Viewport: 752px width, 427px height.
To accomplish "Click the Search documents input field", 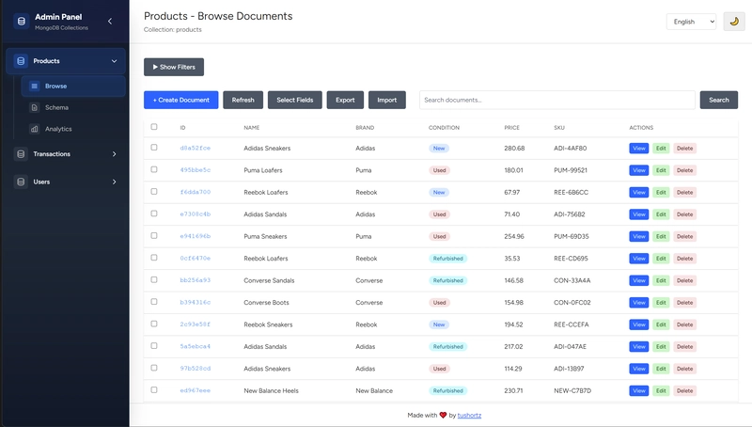I will (557, 100).
